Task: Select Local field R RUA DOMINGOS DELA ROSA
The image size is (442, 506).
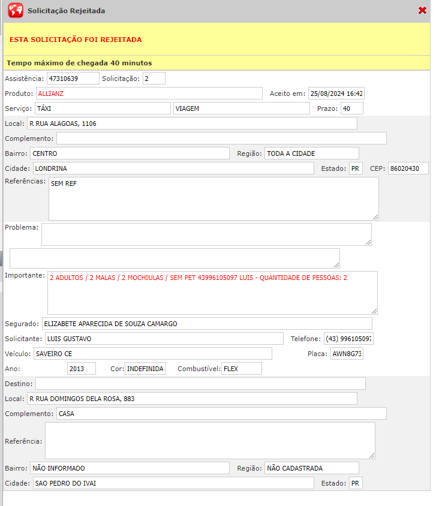Action: pos(192,399)
